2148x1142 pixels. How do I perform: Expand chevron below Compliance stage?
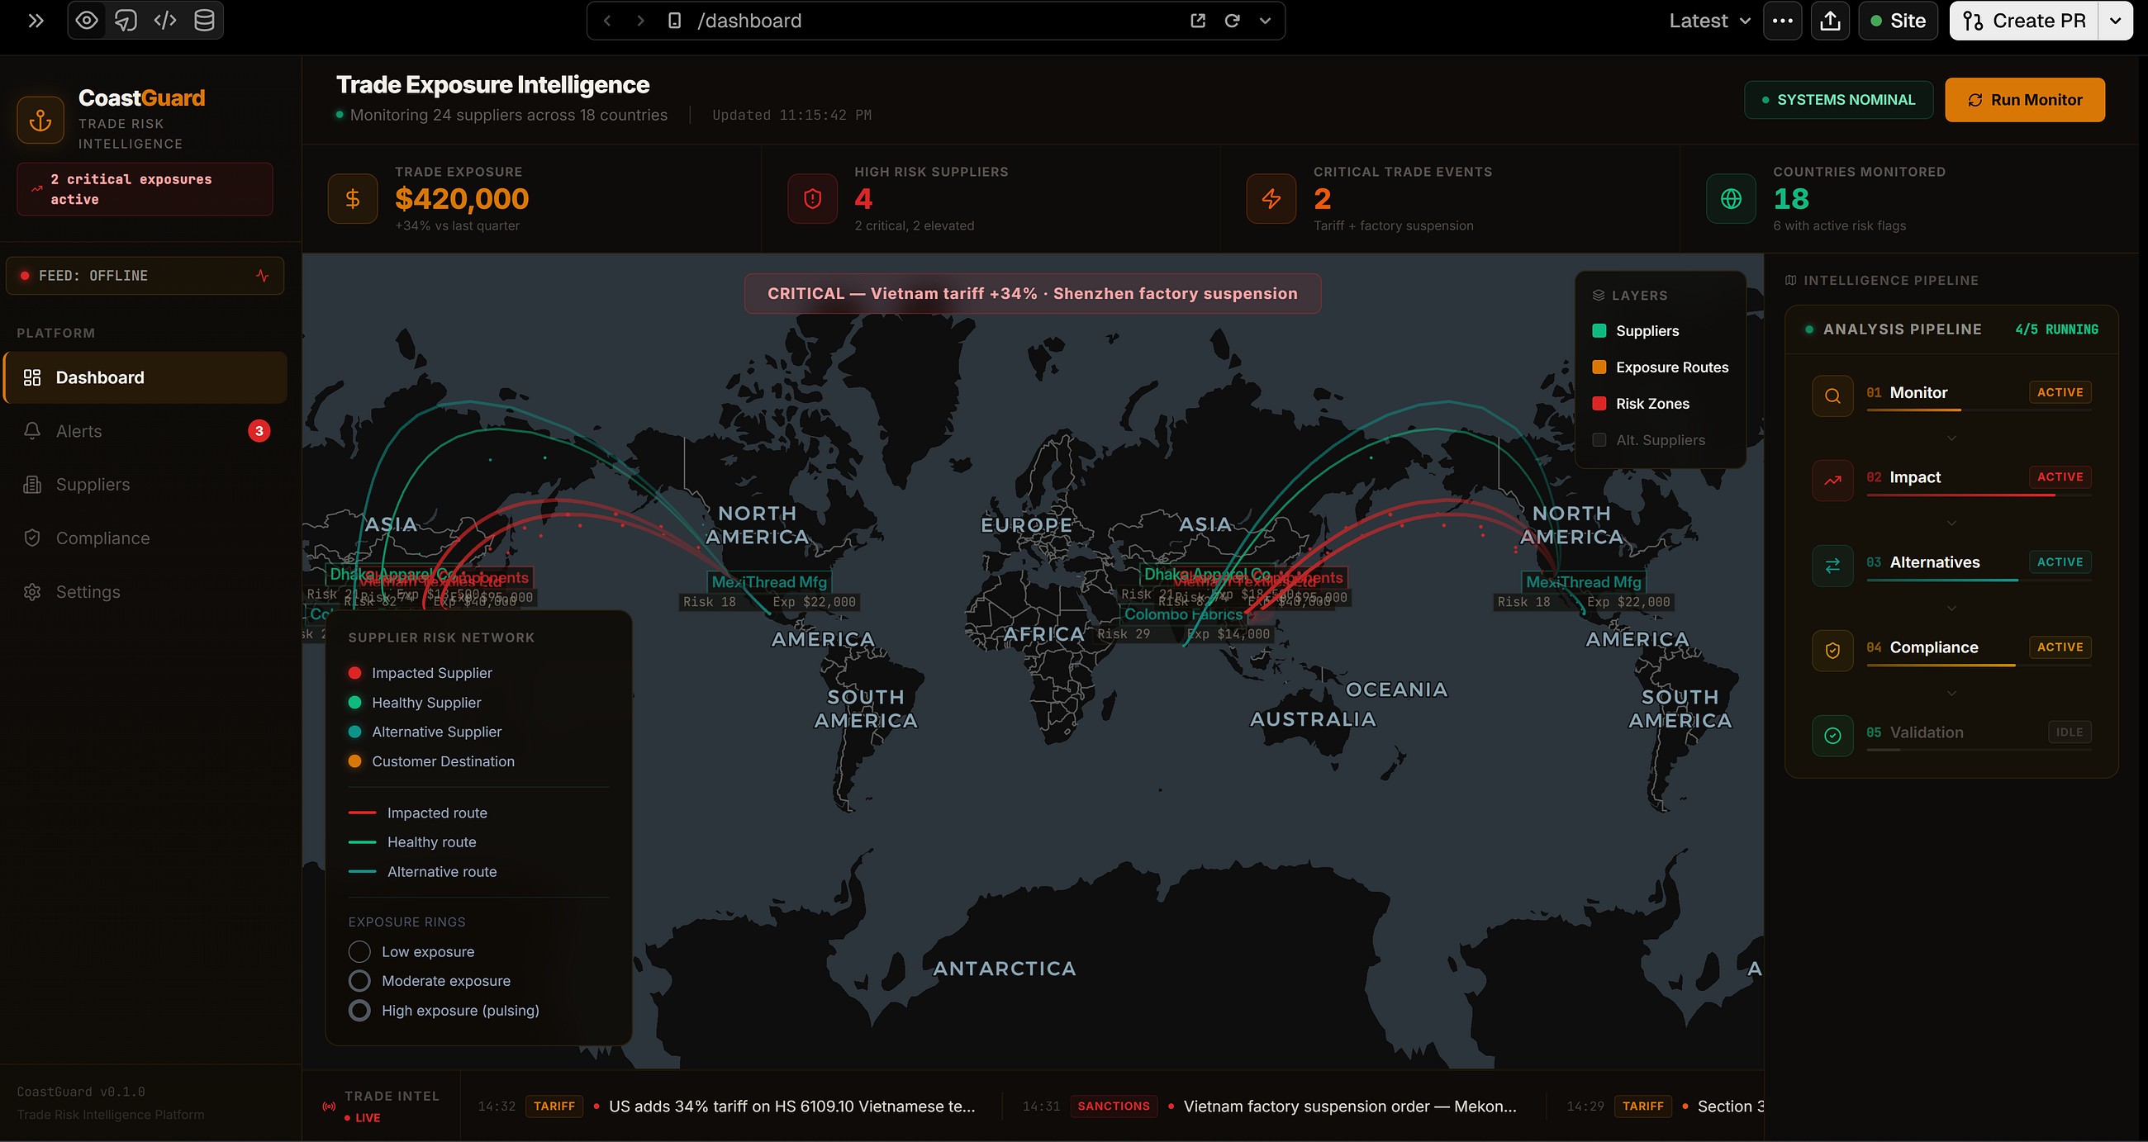click(x=1951, y=694)
